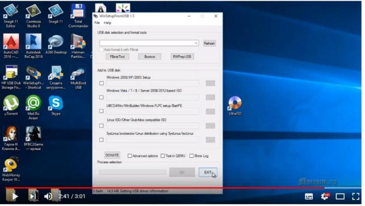The image size is (365, 206).
Task: Check the Linux ISO/Grub4dos compatible box
Action: [102, 125]
